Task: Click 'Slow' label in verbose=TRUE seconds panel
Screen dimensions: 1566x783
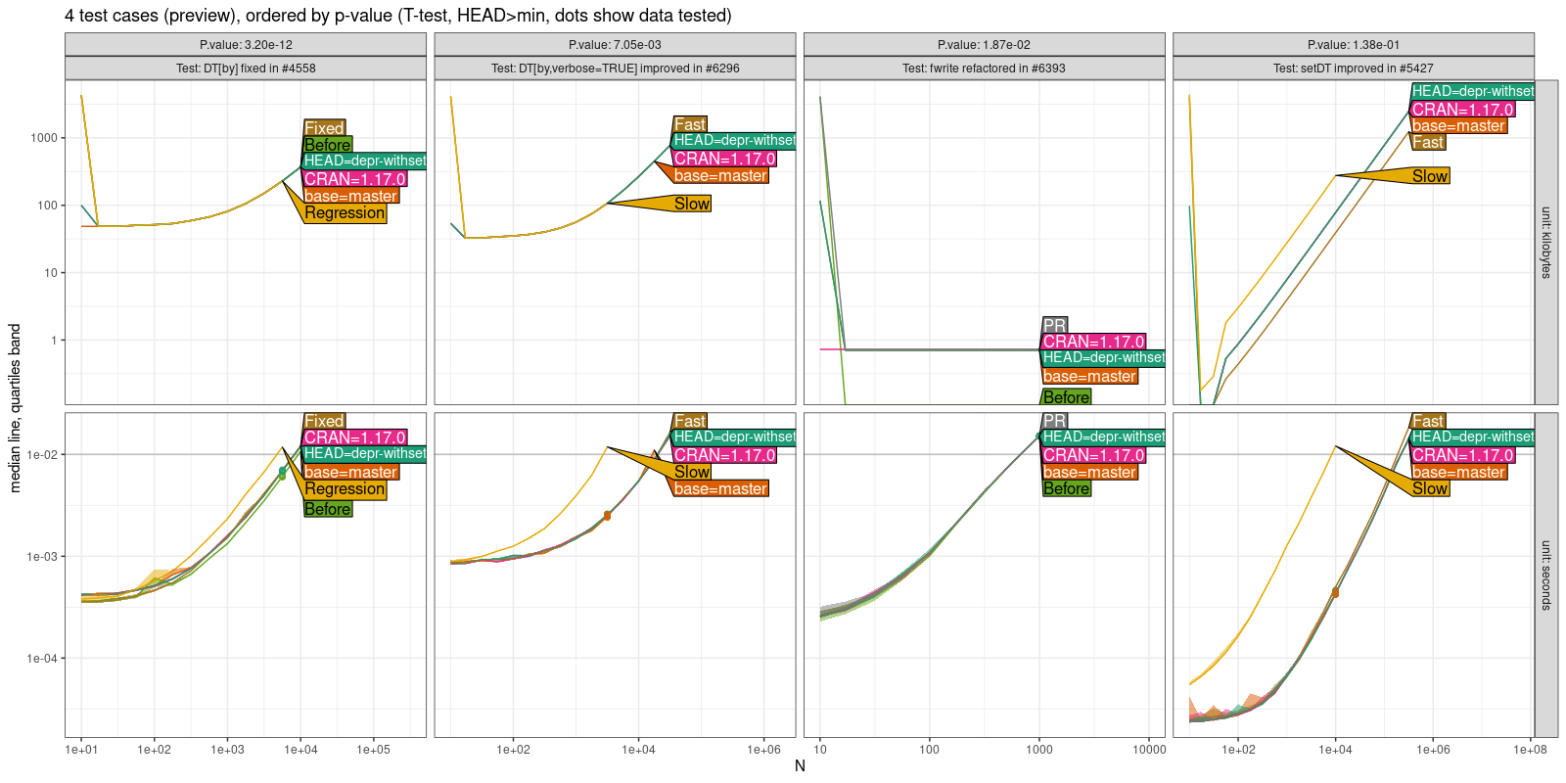Action: pyautogui.click(x=692, y=472)
